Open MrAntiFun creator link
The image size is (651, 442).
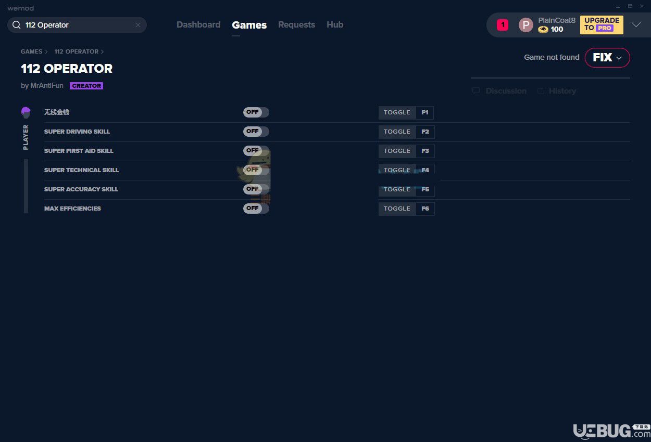[47, 86]
